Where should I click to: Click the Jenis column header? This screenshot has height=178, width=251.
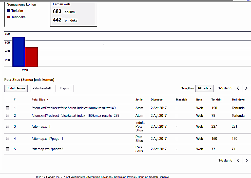pyautogui.click(x=139, y=100)
